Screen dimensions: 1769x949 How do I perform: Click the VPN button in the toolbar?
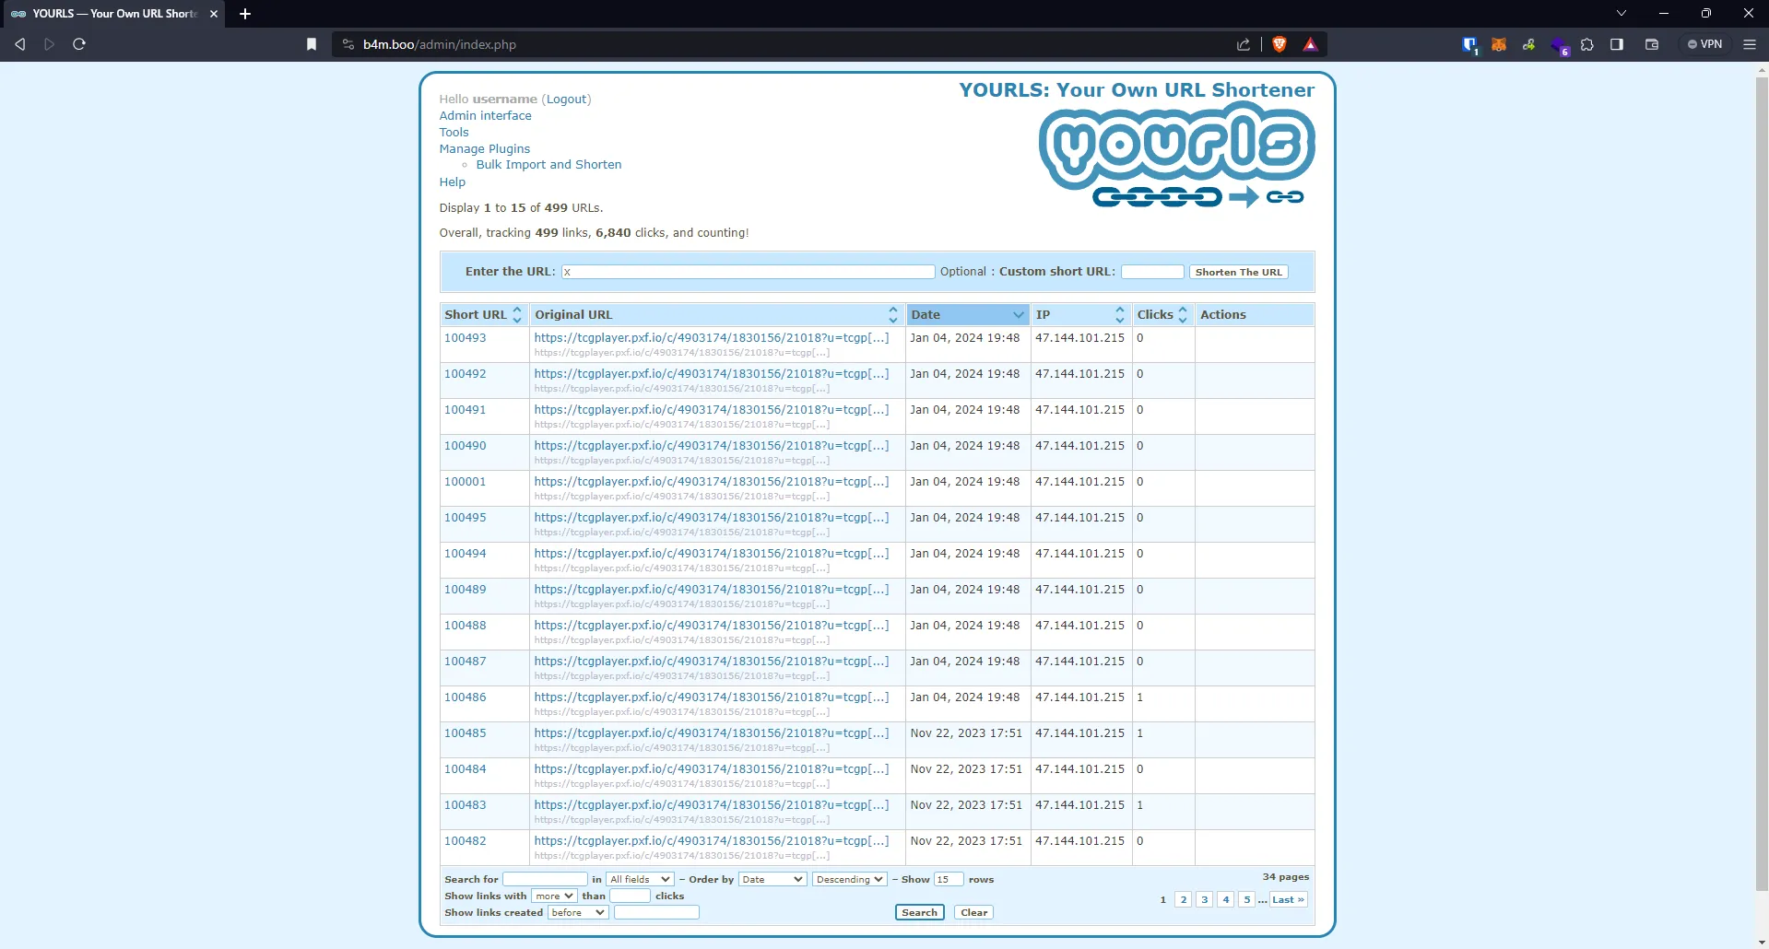point(1705,44)
